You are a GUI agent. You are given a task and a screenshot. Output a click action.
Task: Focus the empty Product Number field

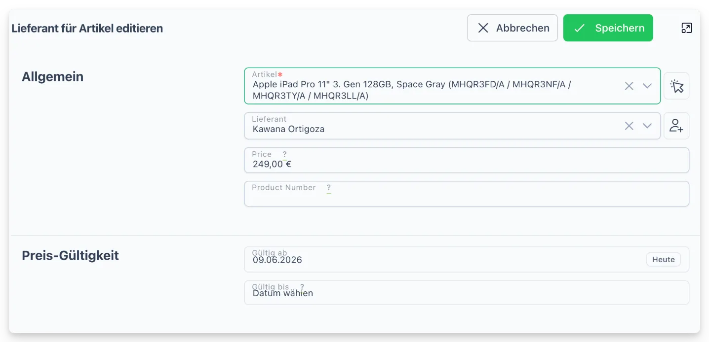(x=467, y=194)
